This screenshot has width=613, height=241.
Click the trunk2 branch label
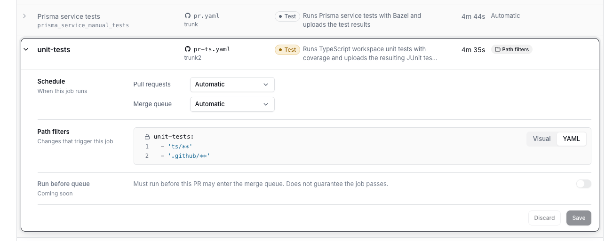(193, 58)
